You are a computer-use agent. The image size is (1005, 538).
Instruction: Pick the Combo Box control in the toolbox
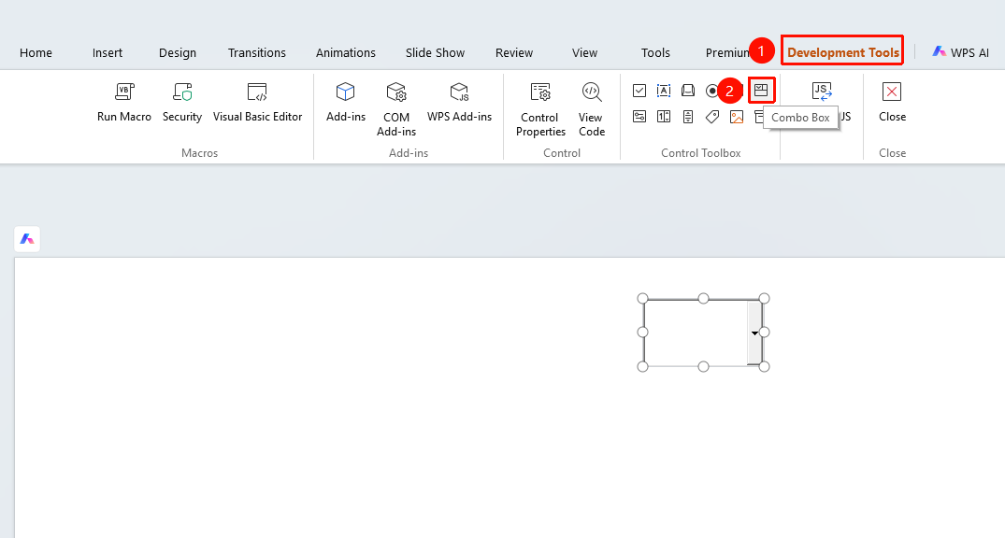point(761,91)
